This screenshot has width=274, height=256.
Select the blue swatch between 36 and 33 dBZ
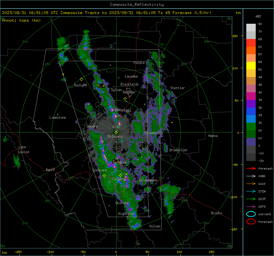pos(251,111)
